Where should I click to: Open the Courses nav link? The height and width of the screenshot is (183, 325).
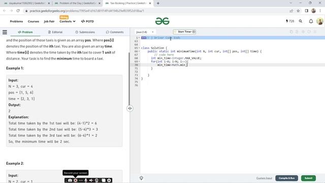click(34, 21)
